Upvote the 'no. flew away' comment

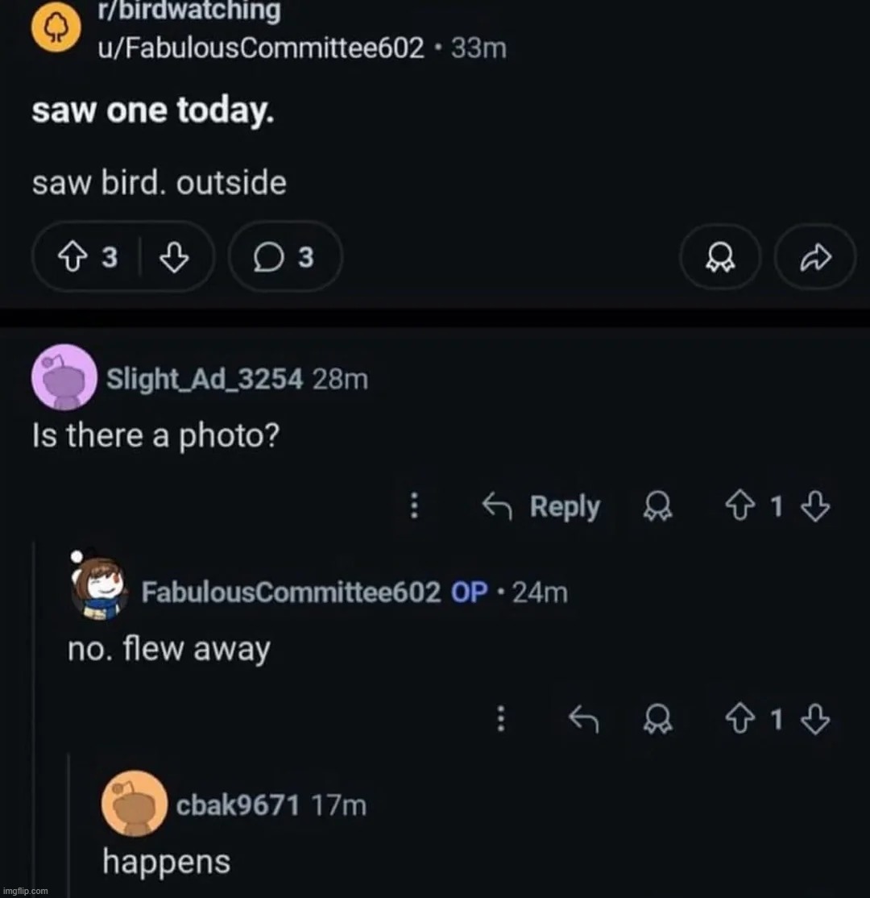735,718
